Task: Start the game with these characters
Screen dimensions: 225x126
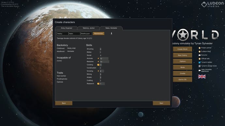Action: click(161, 103)
